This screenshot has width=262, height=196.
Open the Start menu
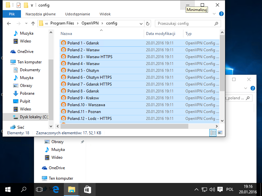point(8,189)
